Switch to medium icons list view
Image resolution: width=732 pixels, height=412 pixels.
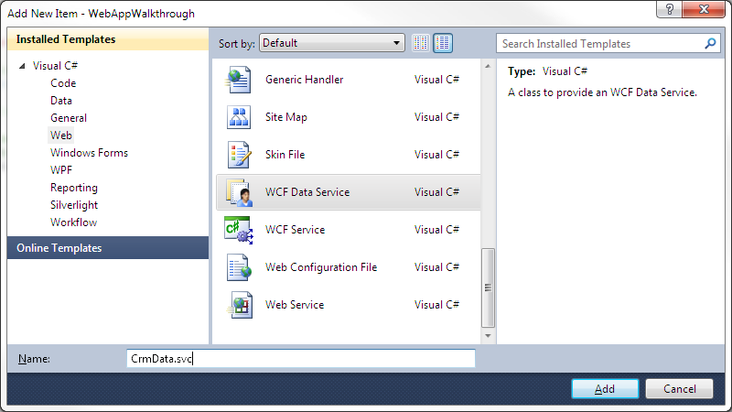click(443, 43)
